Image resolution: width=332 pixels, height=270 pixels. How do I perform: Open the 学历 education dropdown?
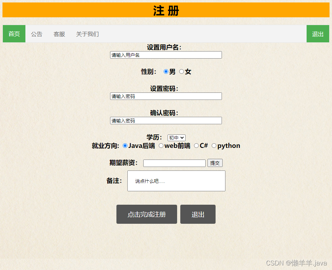click(176, 138)
